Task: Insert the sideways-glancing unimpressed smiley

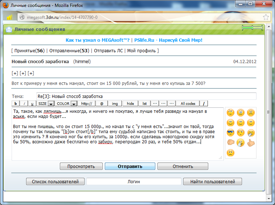Action: tap(241, 133)
